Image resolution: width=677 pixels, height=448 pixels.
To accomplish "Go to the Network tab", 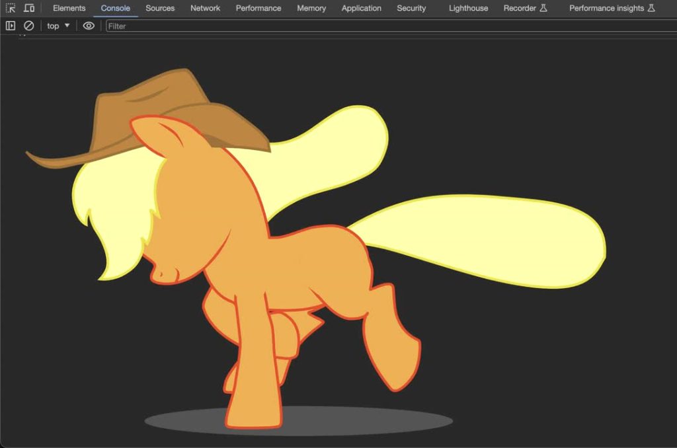I will 205,8.
